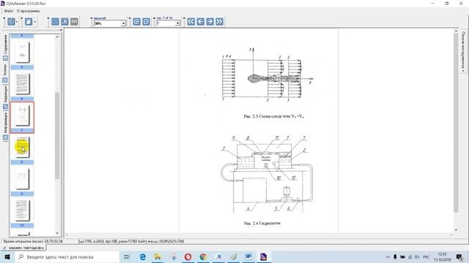Viewport: 469px width, 263px height.
Task: Click the volume tray icon
Action: click(417, 256)
